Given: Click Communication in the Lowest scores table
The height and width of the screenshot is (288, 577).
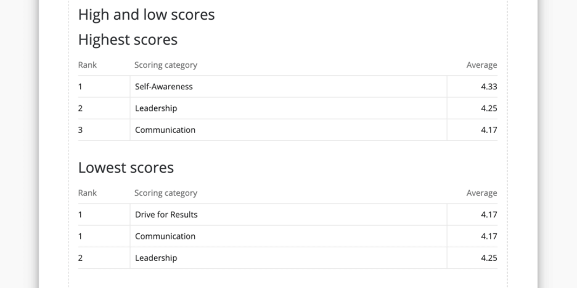Looking at the screenshot, I should click(x=165, y=236).
